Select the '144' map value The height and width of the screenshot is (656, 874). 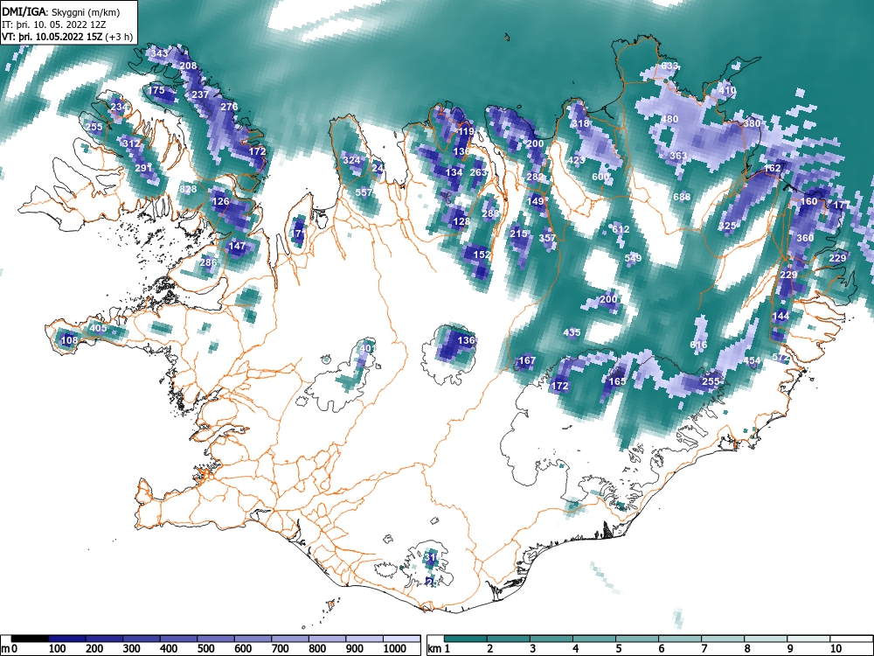[x=780, y=317]
